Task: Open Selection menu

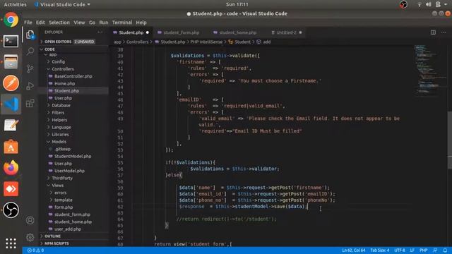Action: point(59,23)
